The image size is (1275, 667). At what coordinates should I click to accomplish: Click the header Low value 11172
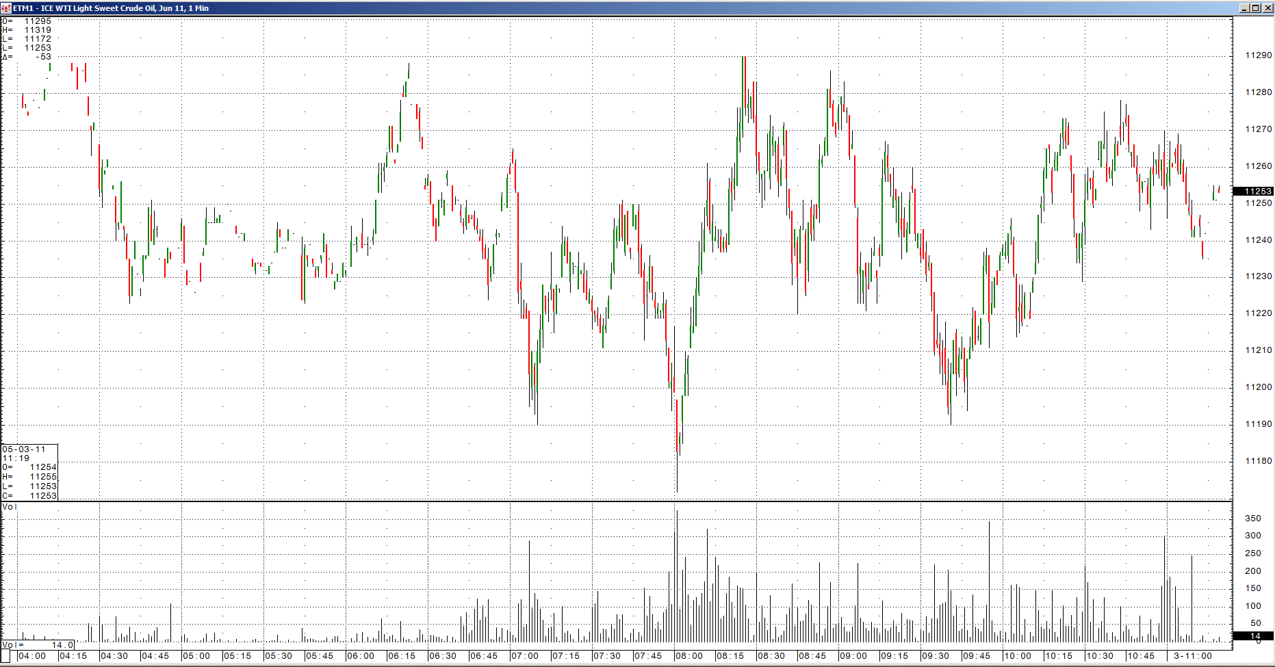[38, 39]
